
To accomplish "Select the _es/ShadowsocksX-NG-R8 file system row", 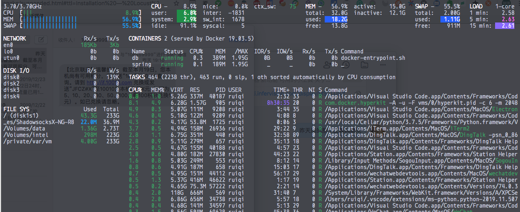I will [61, 122].
